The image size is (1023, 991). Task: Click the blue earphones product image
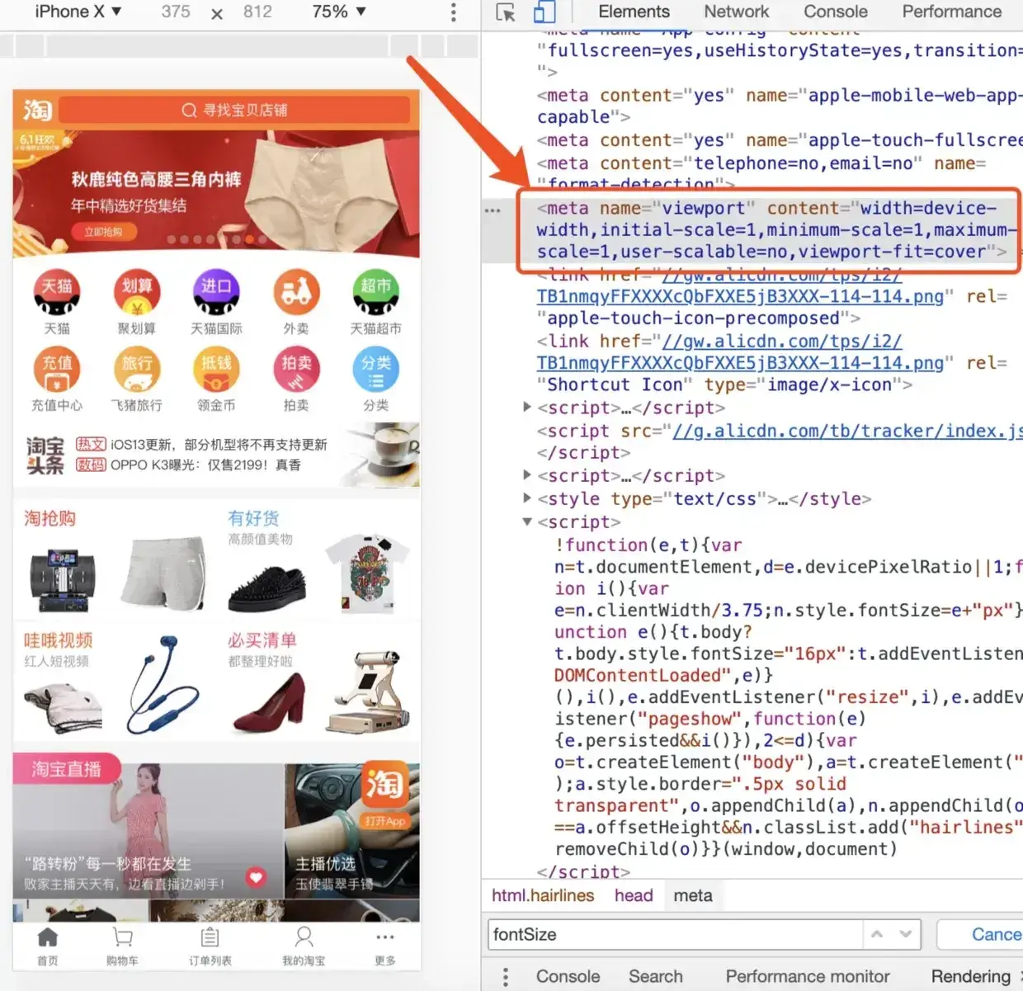165,685
